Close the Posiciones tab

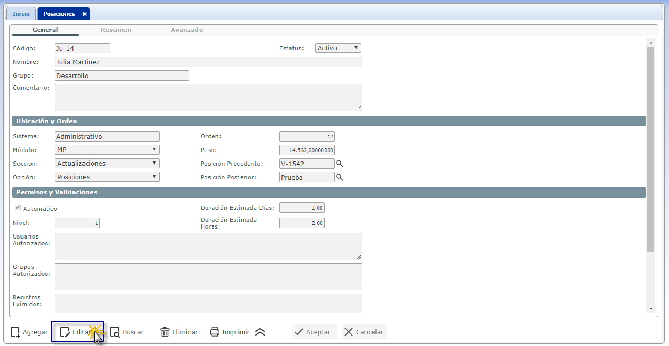click(x=85, y=14)
